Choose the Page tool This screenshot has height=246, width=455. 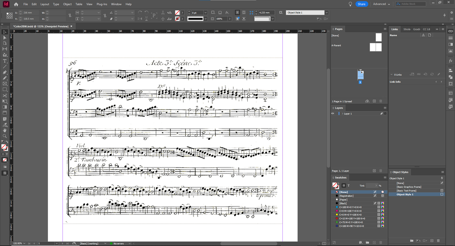[5, 44]
